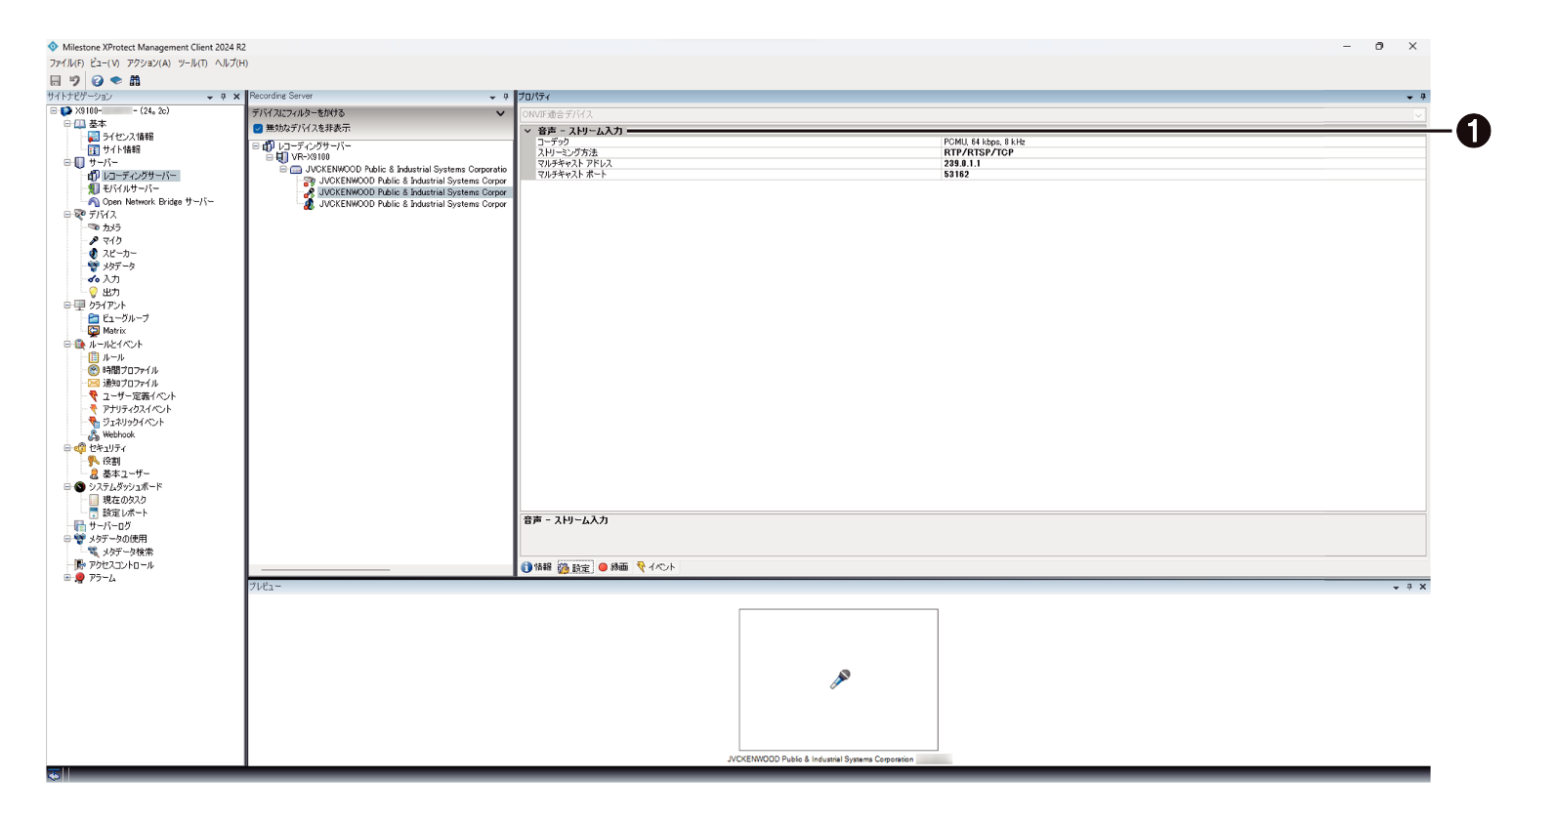Click the カメラ device icon

(94, 227)
